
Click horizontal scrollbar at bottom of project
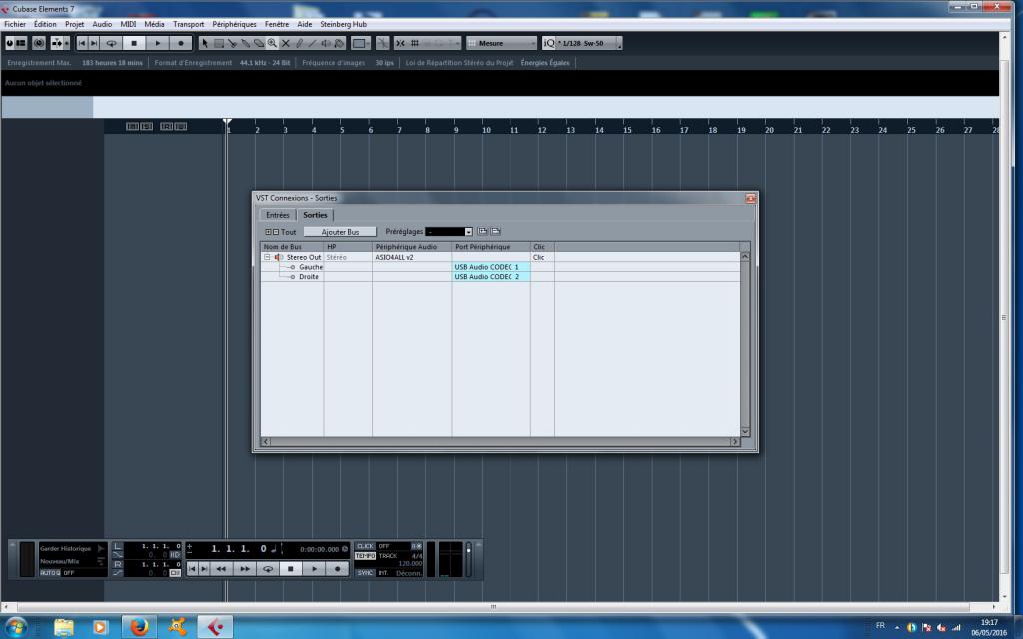[x=493, y=606]
